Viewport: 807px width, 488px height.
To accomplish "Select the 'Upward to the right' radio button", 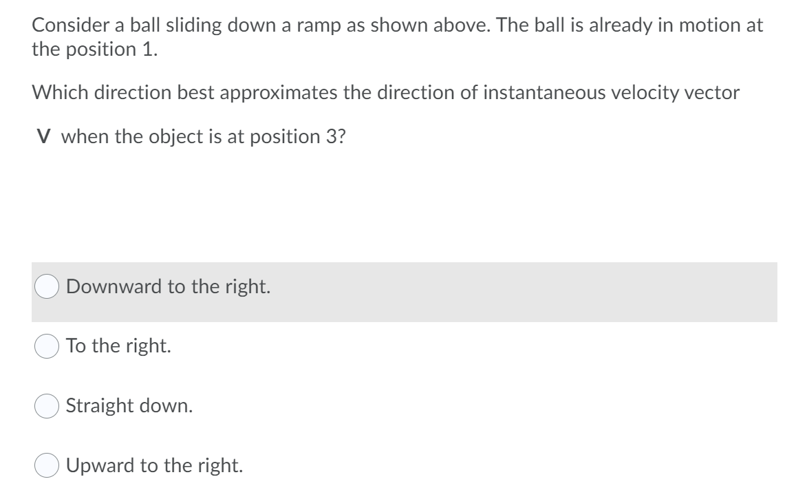I will [x=45, y=465].
